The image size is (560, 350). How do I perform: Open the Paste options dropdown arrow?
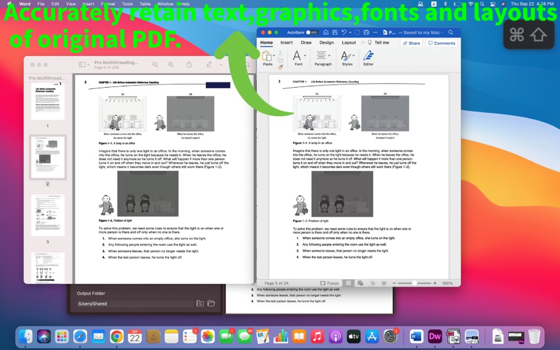tap(274, 56)
